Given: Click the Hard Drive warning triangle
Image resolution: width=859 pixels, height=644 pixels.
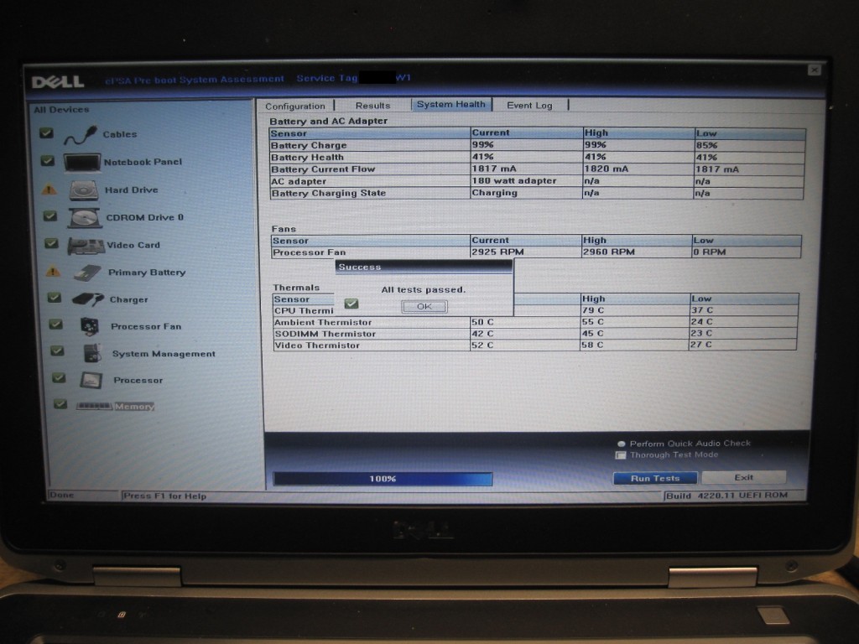Looking at the screenshot, I should point(49,190).
